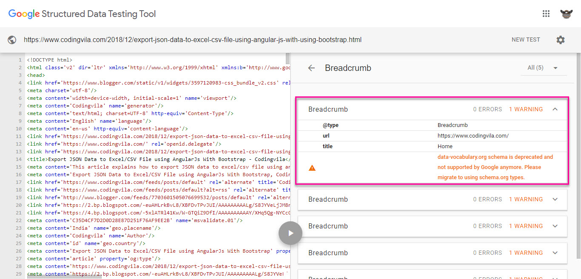The width and height of the screenshot is (581, 279).
Task: Open the Google apps grid
Action: 546,14
